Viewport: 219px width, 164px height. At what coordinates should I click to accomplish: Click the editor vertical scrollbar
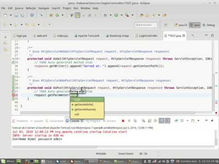[214, 92]
